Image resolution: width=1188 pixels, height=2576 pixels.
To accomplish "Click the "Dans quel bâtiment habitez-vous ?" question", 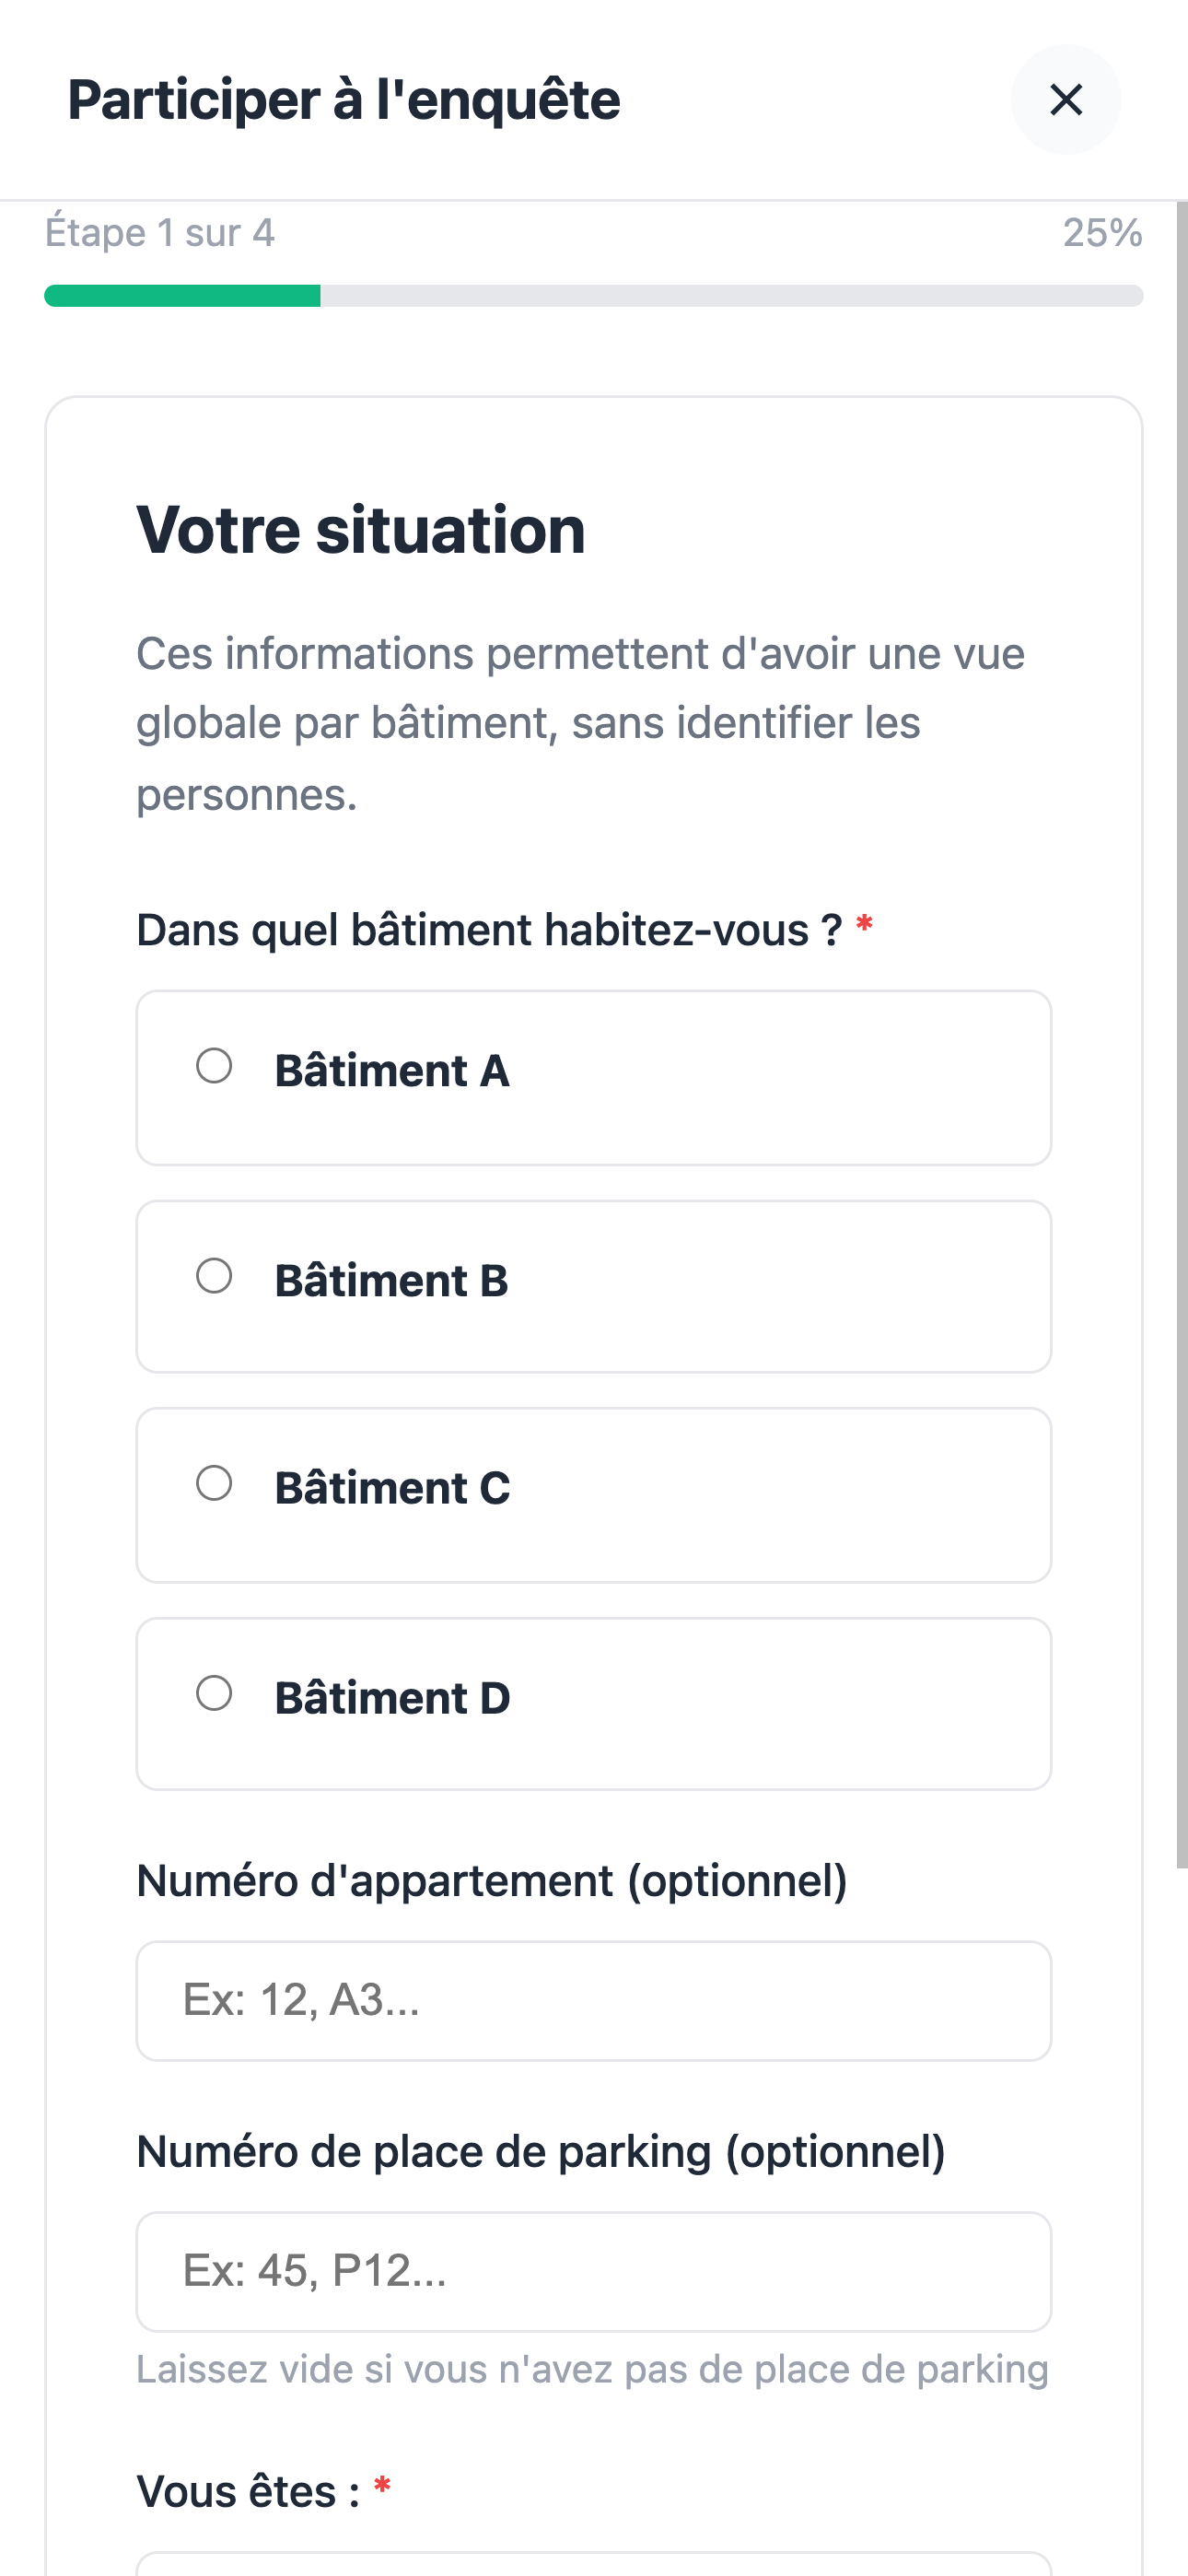I will tap(489, 930).
